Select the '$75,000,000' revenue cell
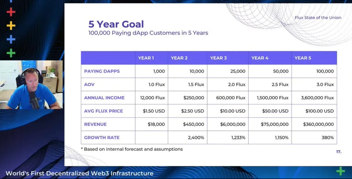Screen dimensions: 352x179 pos(270,124)
